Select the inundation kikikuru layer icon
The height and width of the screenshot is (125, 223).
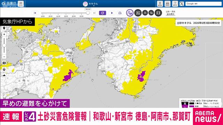(138, 13)
